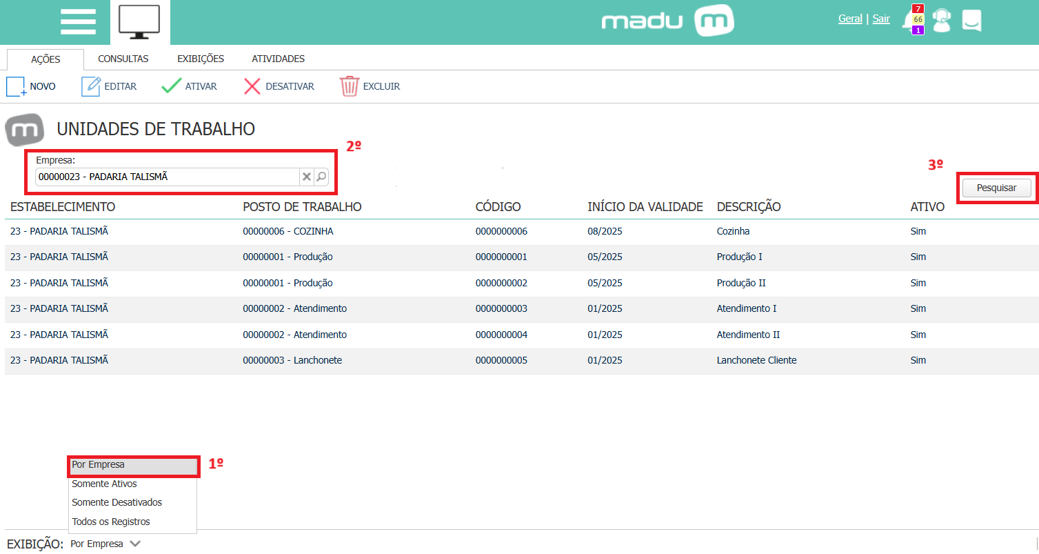Choose Somente Desativados option
The width and height of the screenshot is (1039, 554).
[134, 502]
